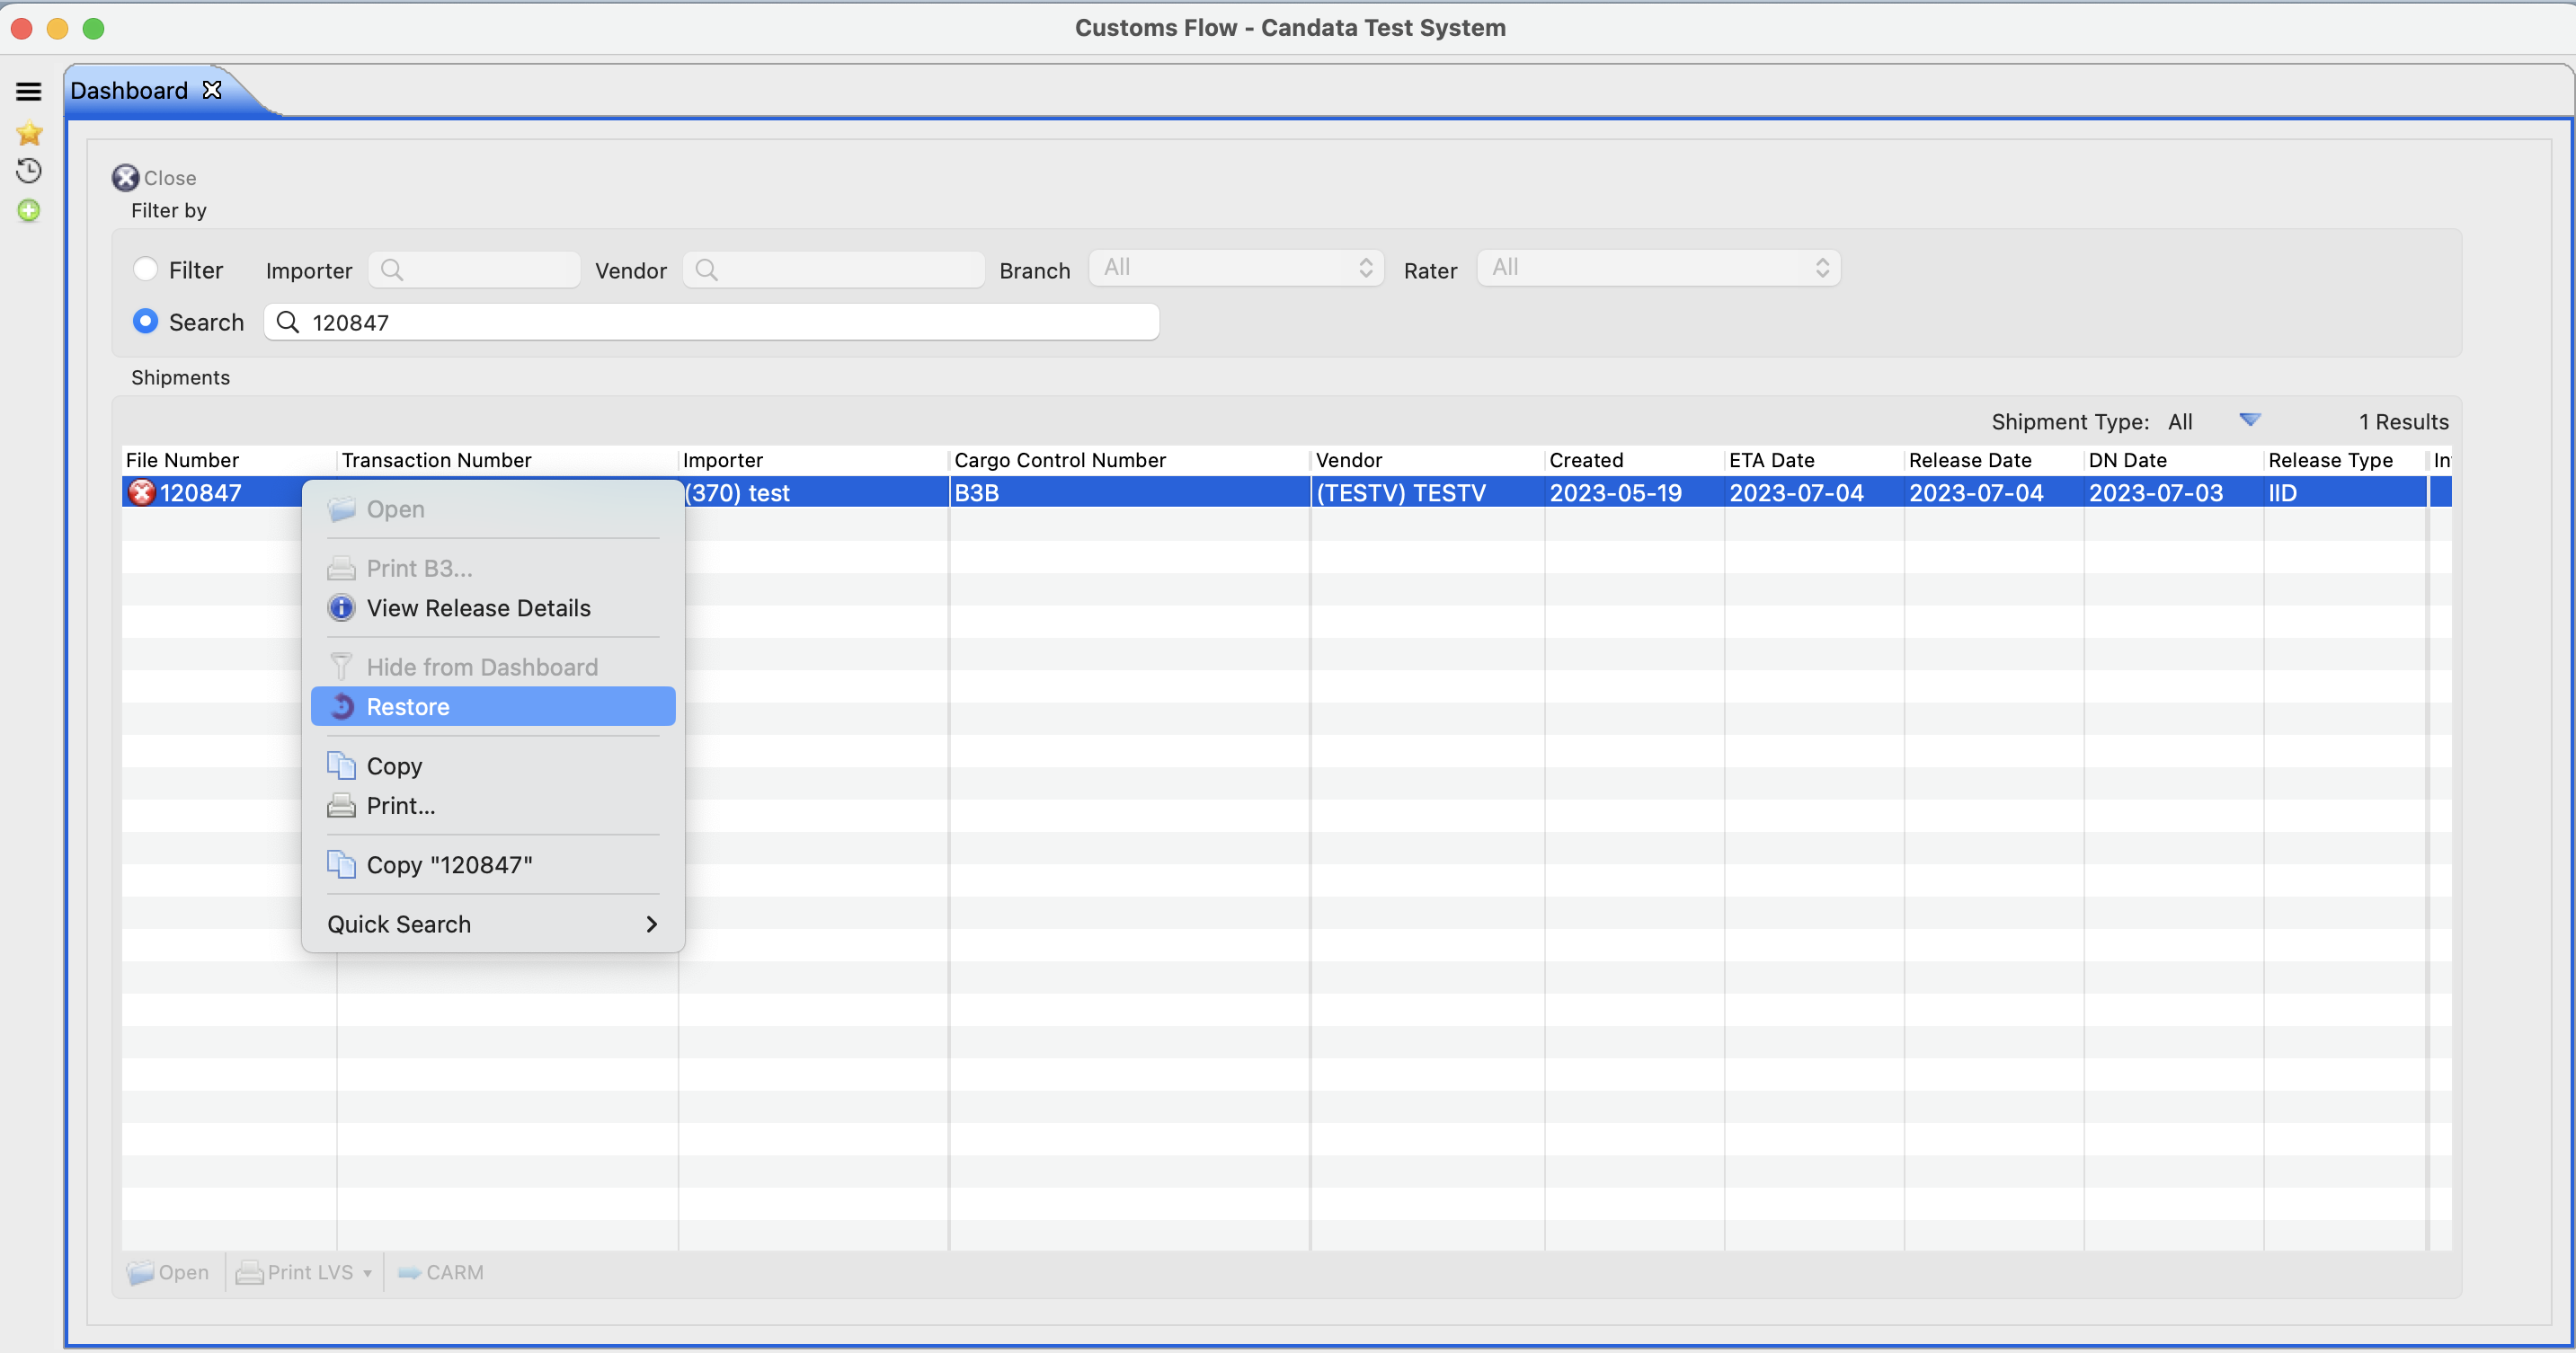
Task: Open the hamburger menu in sidebar
Action: [x=29, y=91]
